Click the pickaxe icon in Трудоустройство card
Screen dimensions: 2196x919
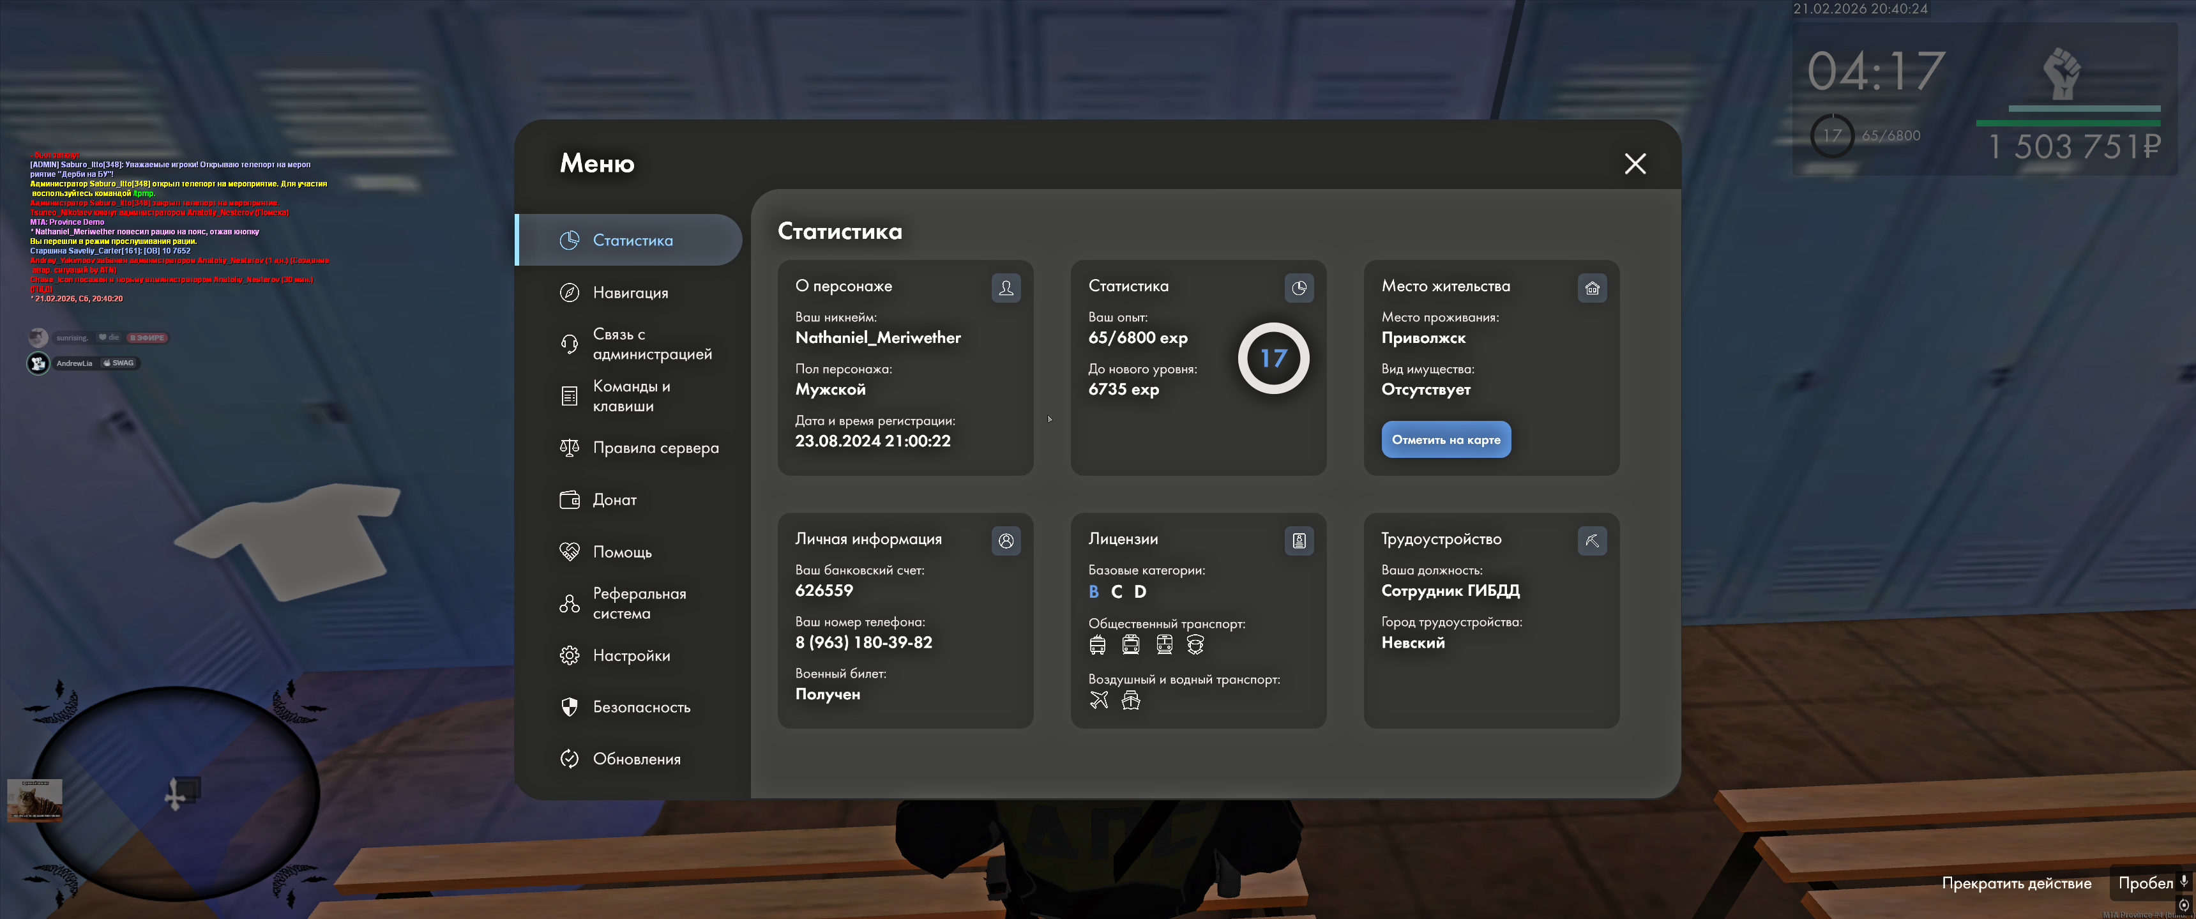(x=1591, y=540)
